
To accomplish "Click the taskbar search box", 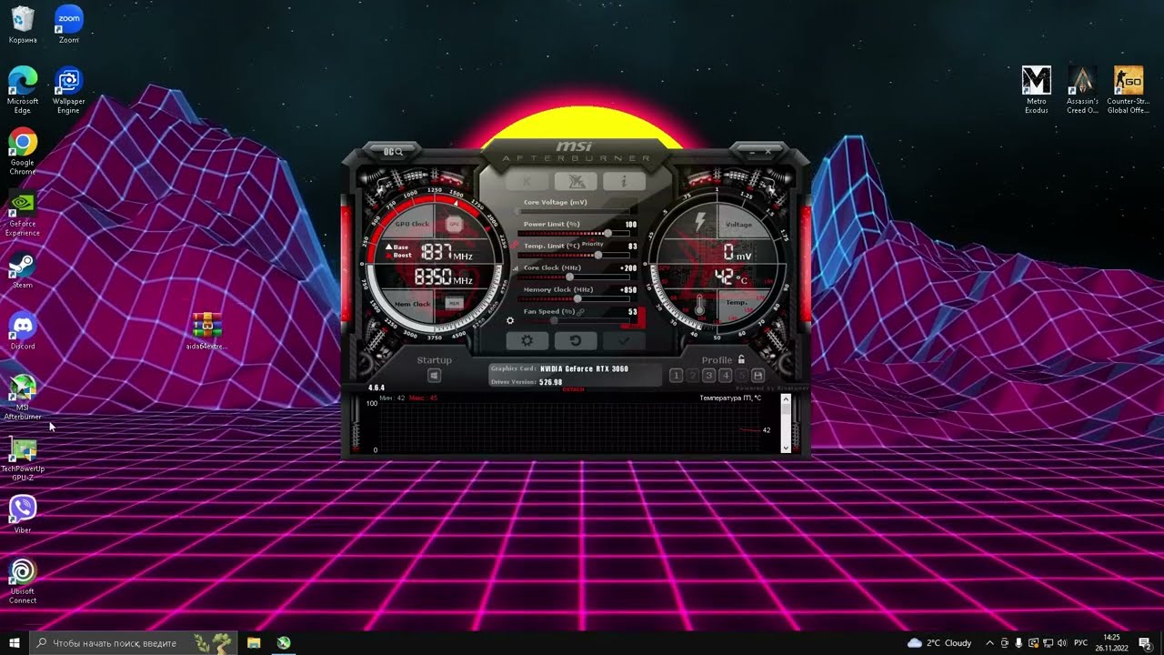I will point(134,642).
